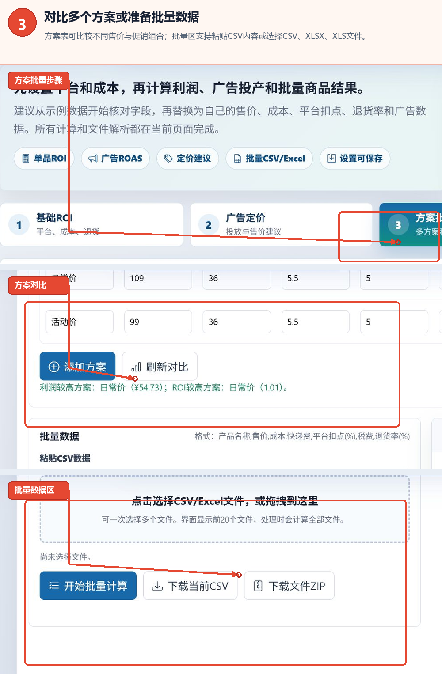The height and width of the screenshot is (674, 442).
Task: Edit the 36 cost field in 活动价 row
Action: (237, 322)
